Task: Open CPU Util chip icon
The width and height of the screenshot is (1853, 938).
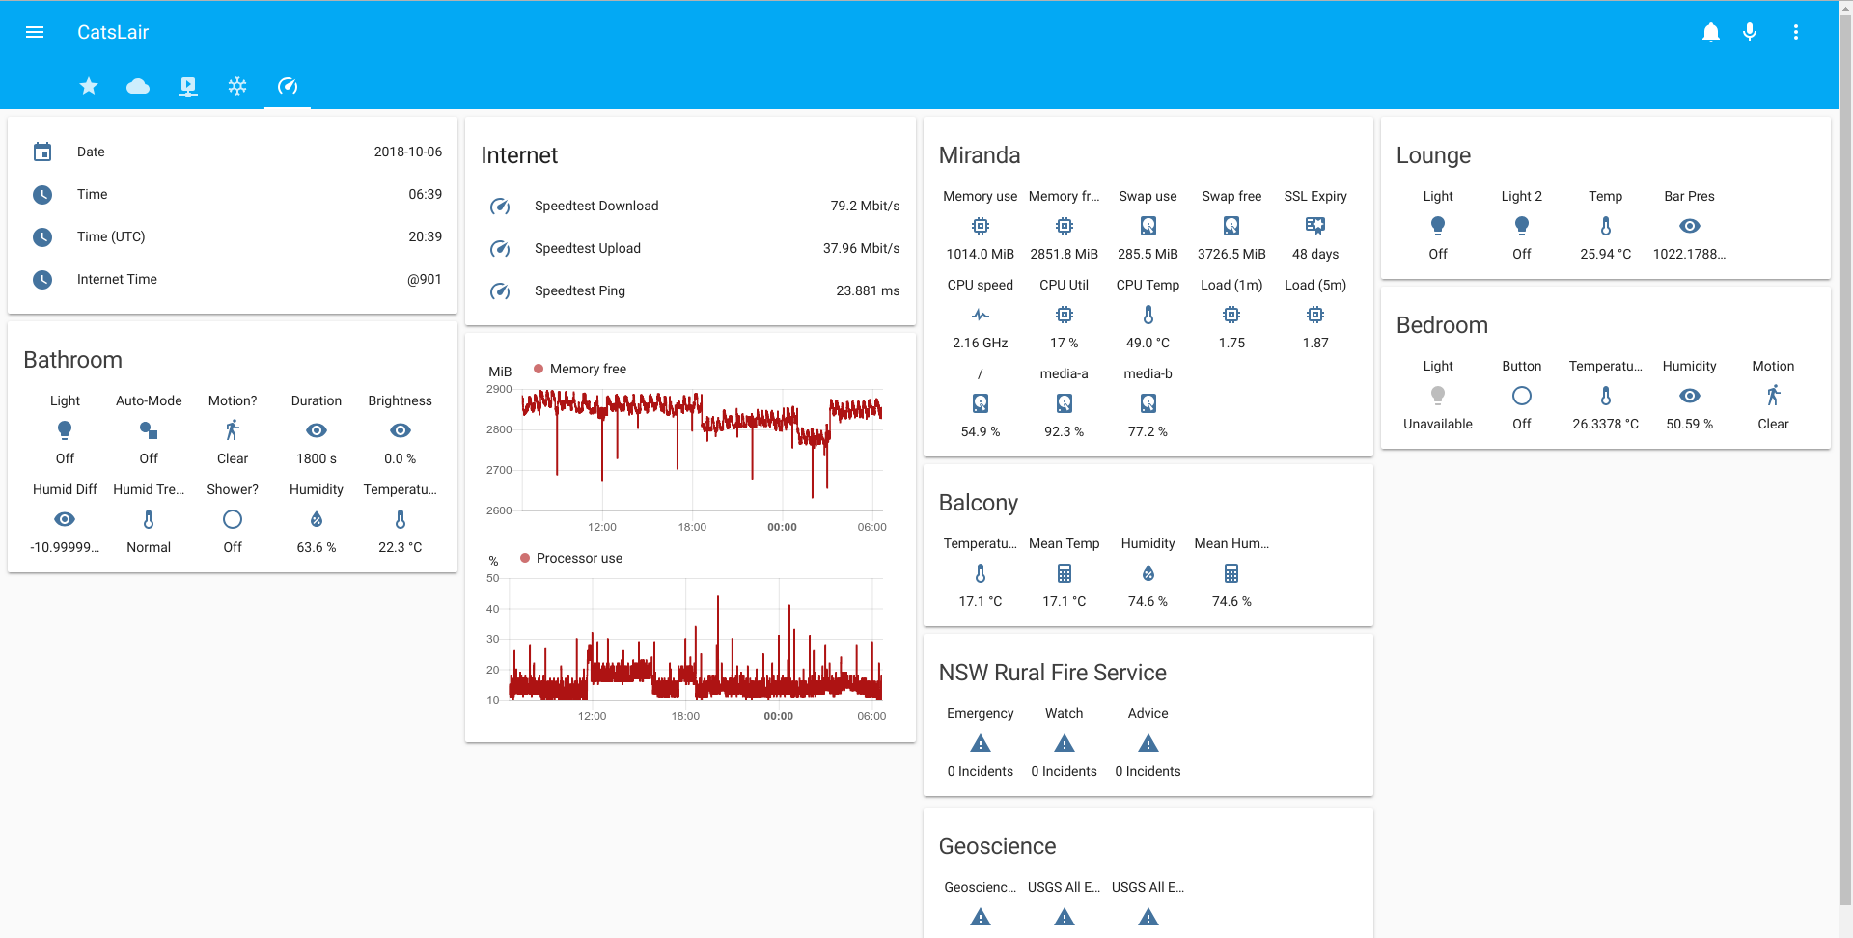Action: point(1065,315)
